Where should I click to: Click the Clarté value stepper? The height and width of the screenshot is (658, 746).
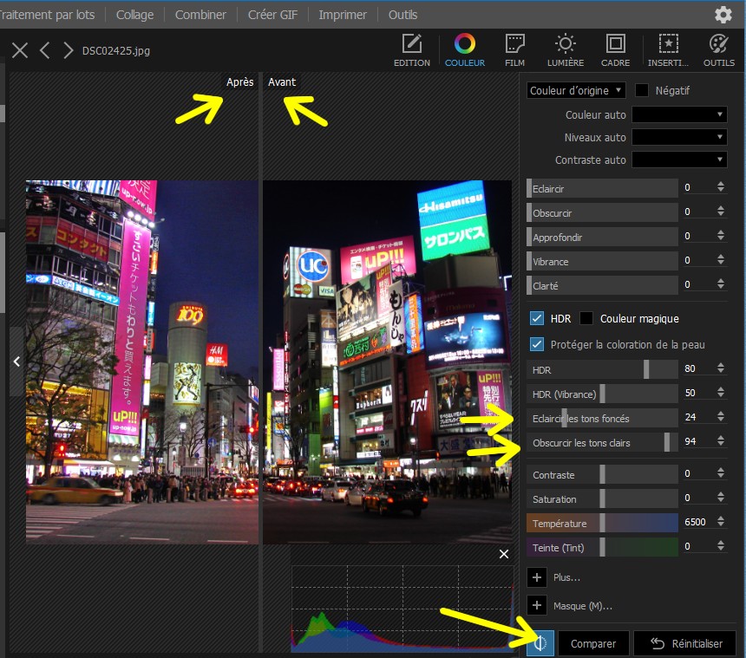click(721, 283)
